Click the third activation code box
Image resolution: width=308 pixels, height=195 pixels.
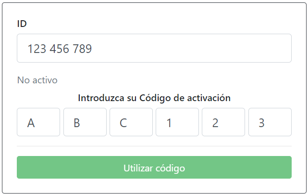click(131, 122)
